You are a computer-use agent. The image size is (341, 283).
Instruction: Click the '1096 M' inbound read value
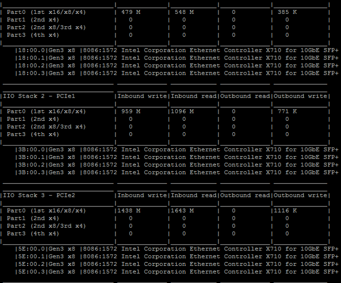[x=182, y=111]
